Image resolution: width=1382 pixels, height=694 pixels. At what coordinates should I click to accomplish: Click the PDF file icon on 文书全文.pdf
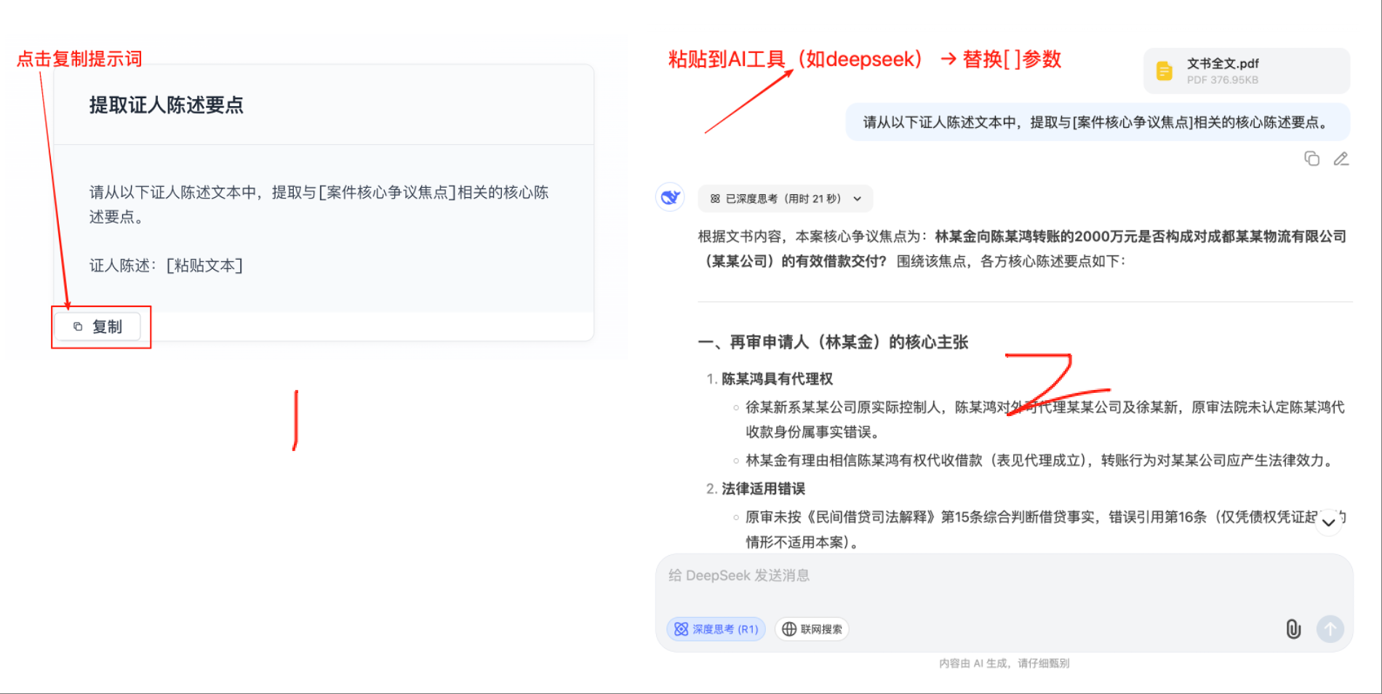tap(1165, 70)
